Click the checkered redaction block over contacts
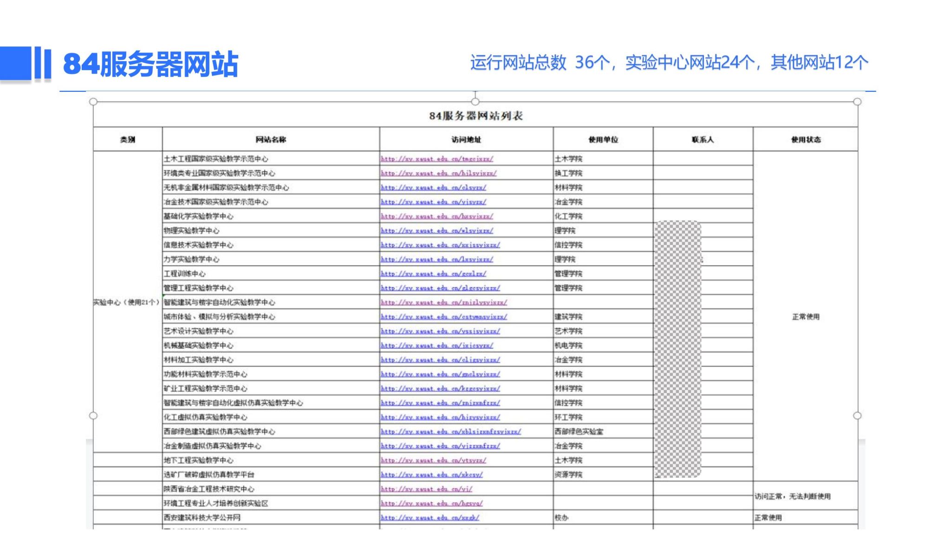951x534 pixels. [x=678, y=349]
